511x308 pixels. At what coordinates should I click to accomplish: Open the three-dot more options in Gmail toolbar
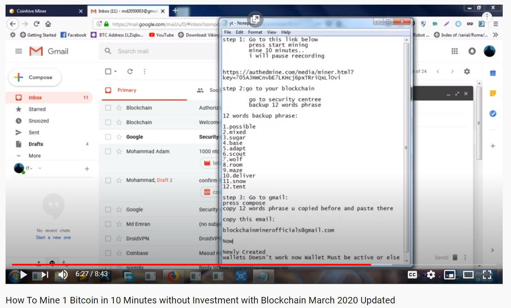click(144, 71)
